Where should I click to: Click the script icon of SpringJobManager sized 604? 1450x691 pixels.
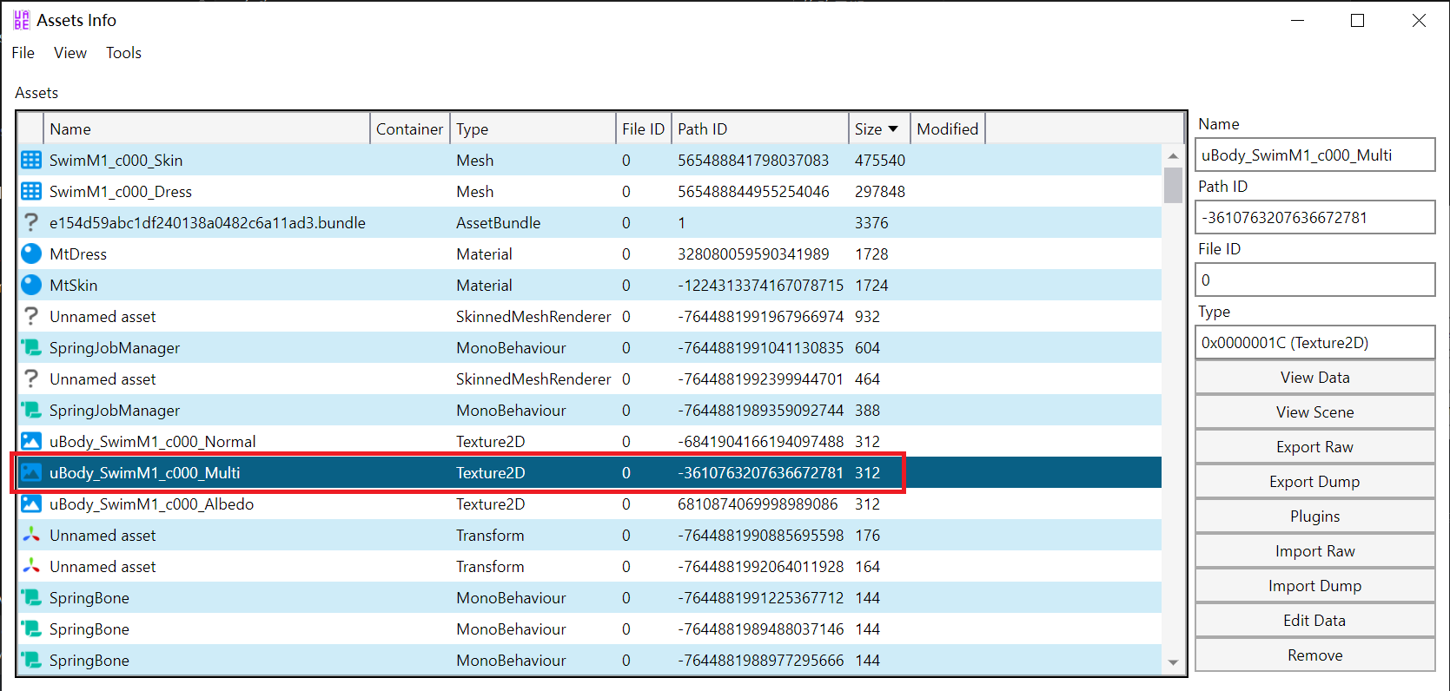pyautogui.click(x=31, y=347)
